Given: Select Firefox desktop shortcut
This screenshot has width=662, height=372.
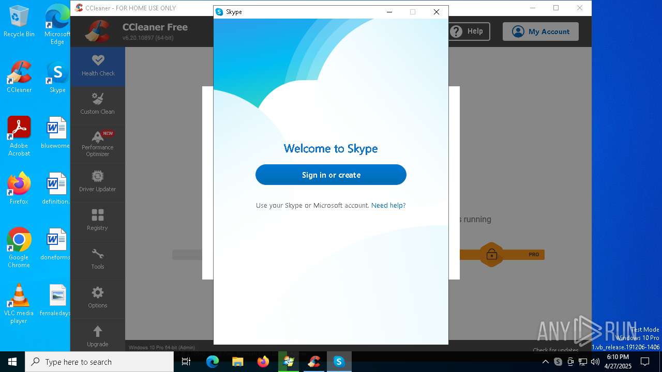Looking at the screenshot, I should (19, 189).
